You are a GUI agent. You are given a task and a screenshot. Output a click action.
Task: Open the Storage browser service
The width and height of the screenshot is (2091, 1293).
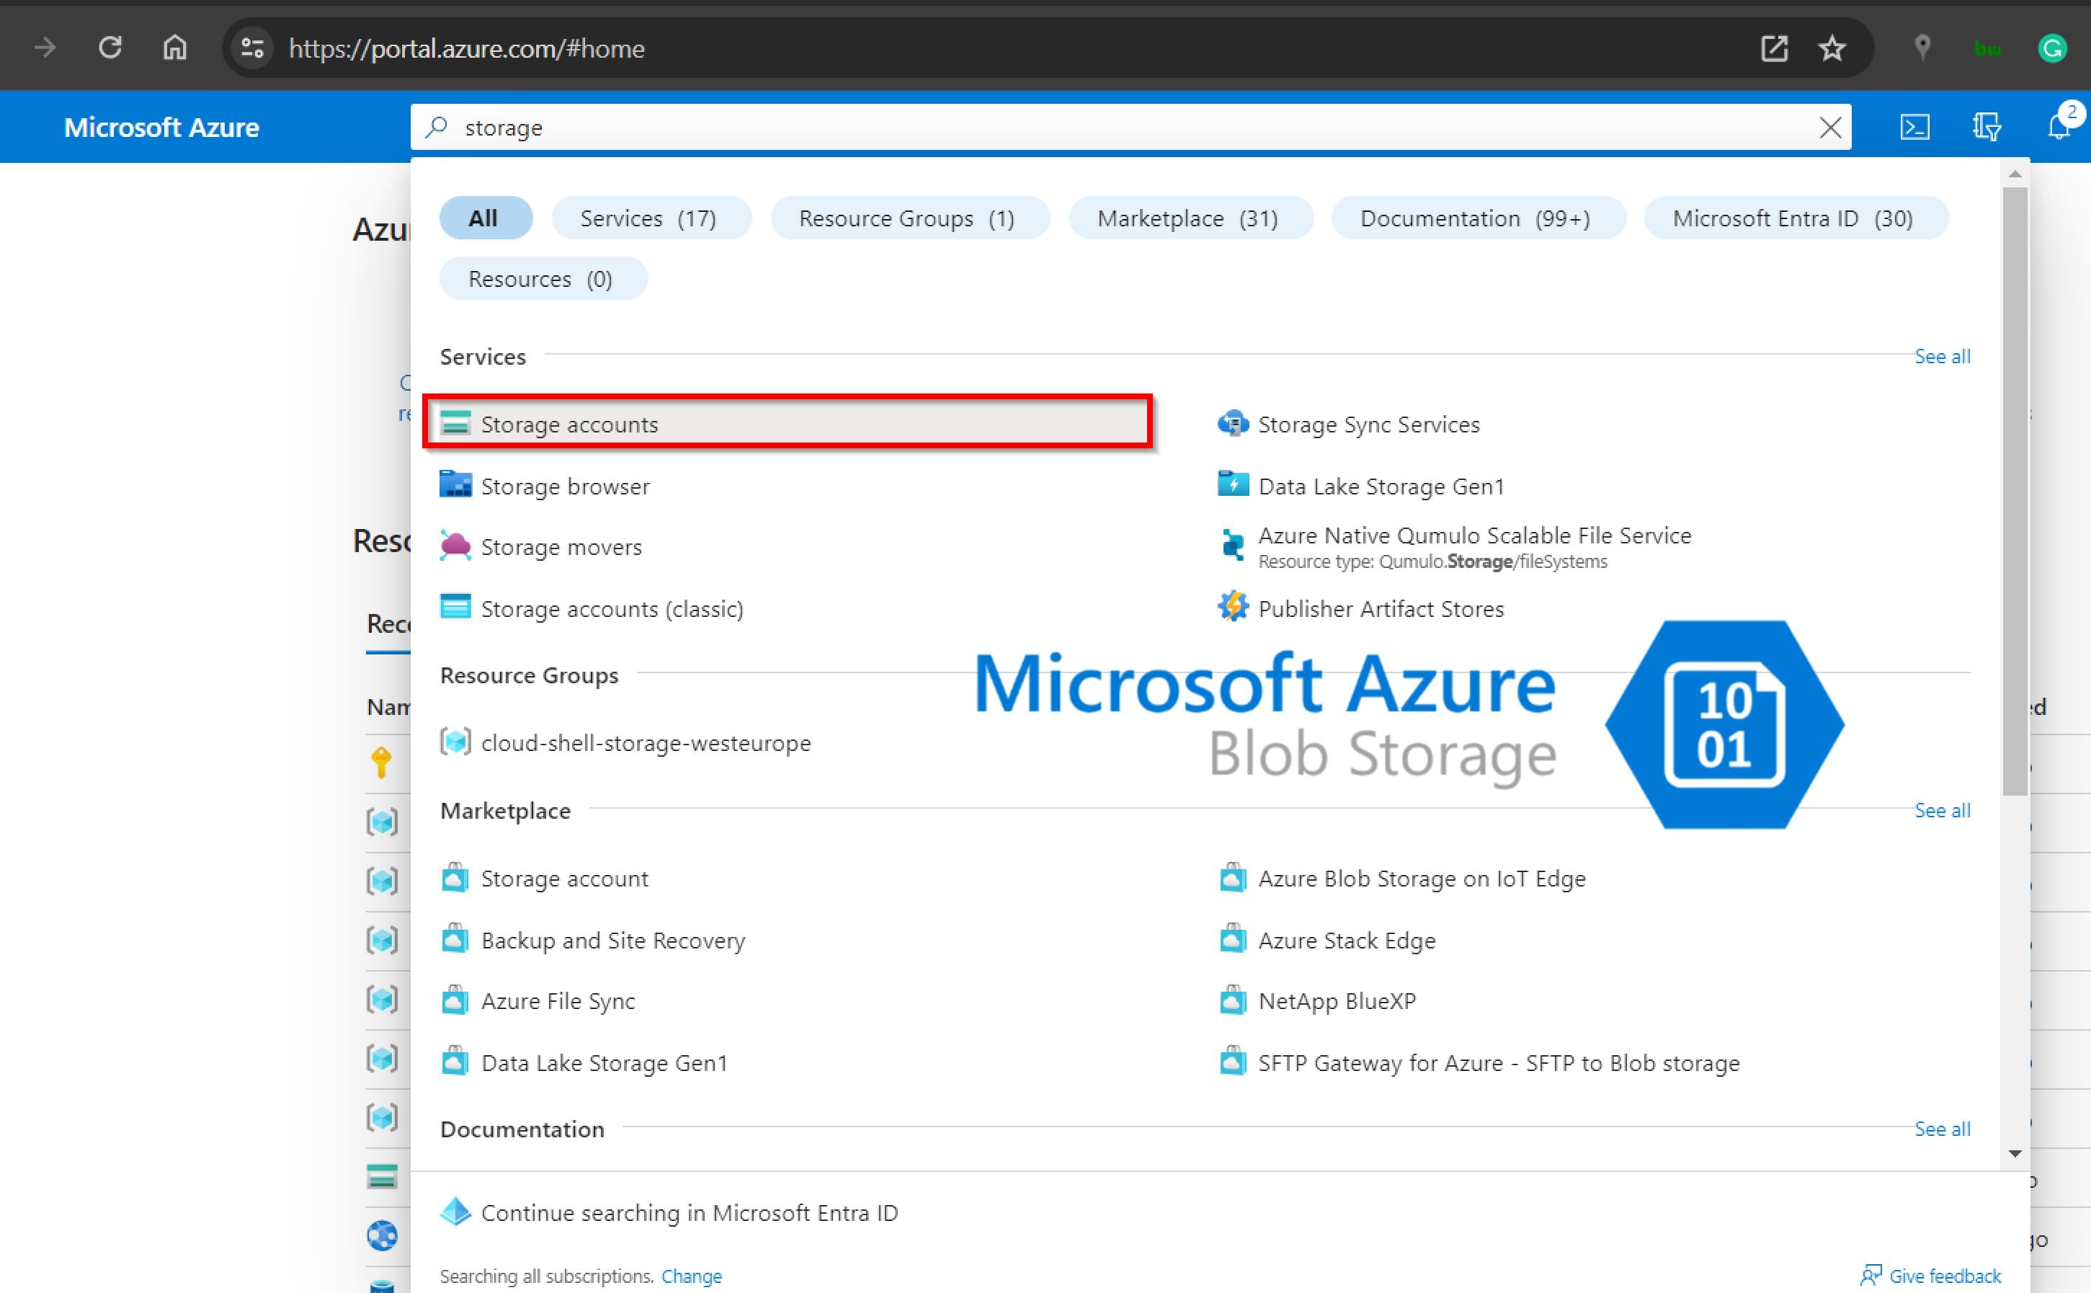565,486
